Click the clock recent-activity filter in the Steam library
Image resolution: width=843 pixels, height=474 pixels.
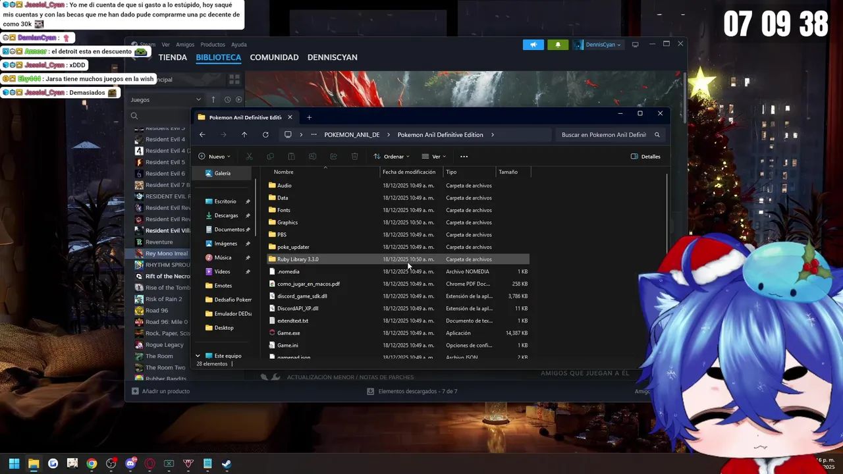pyautogui.click(x=227, y=99)
